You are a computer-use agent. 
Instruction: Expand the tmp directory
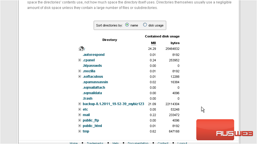click(80, 131)
